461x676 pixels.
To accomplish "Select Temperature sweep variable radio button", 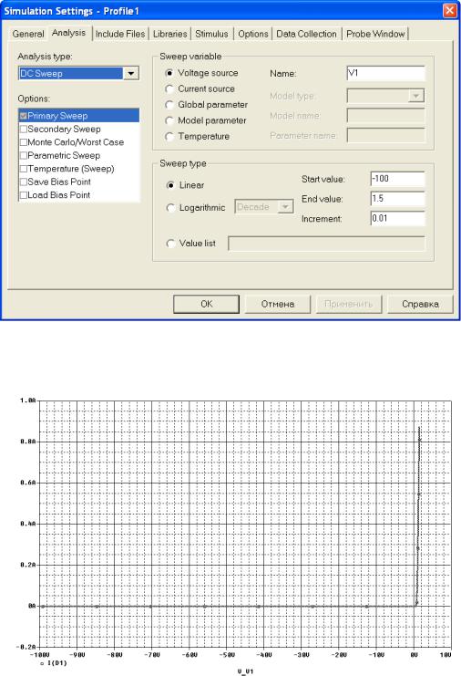I will click(169, 137).
